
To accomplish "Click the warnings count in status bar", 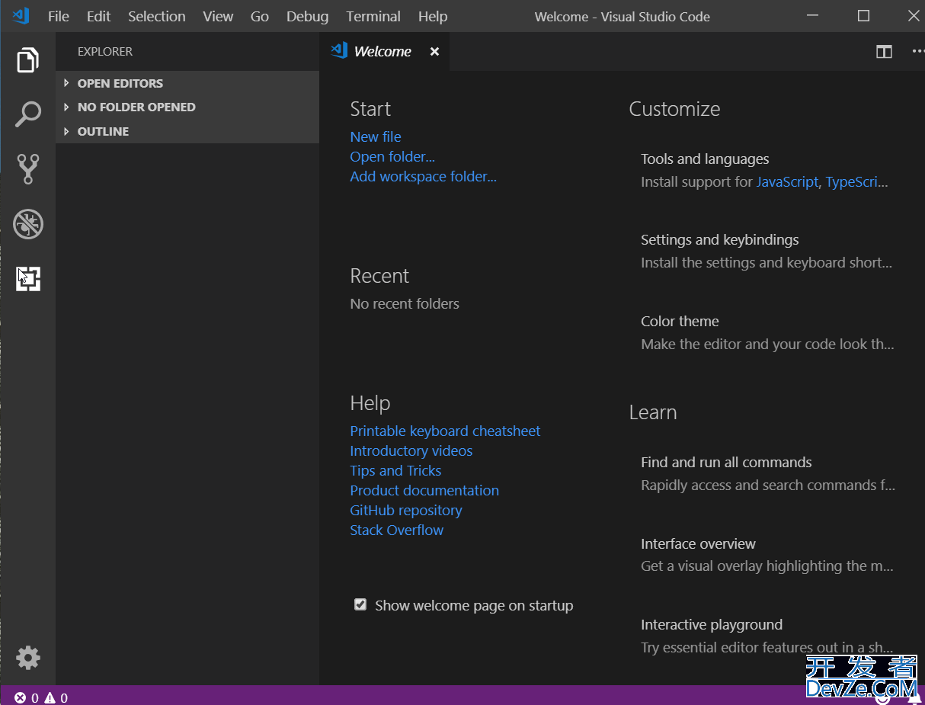I will [56, 697].
